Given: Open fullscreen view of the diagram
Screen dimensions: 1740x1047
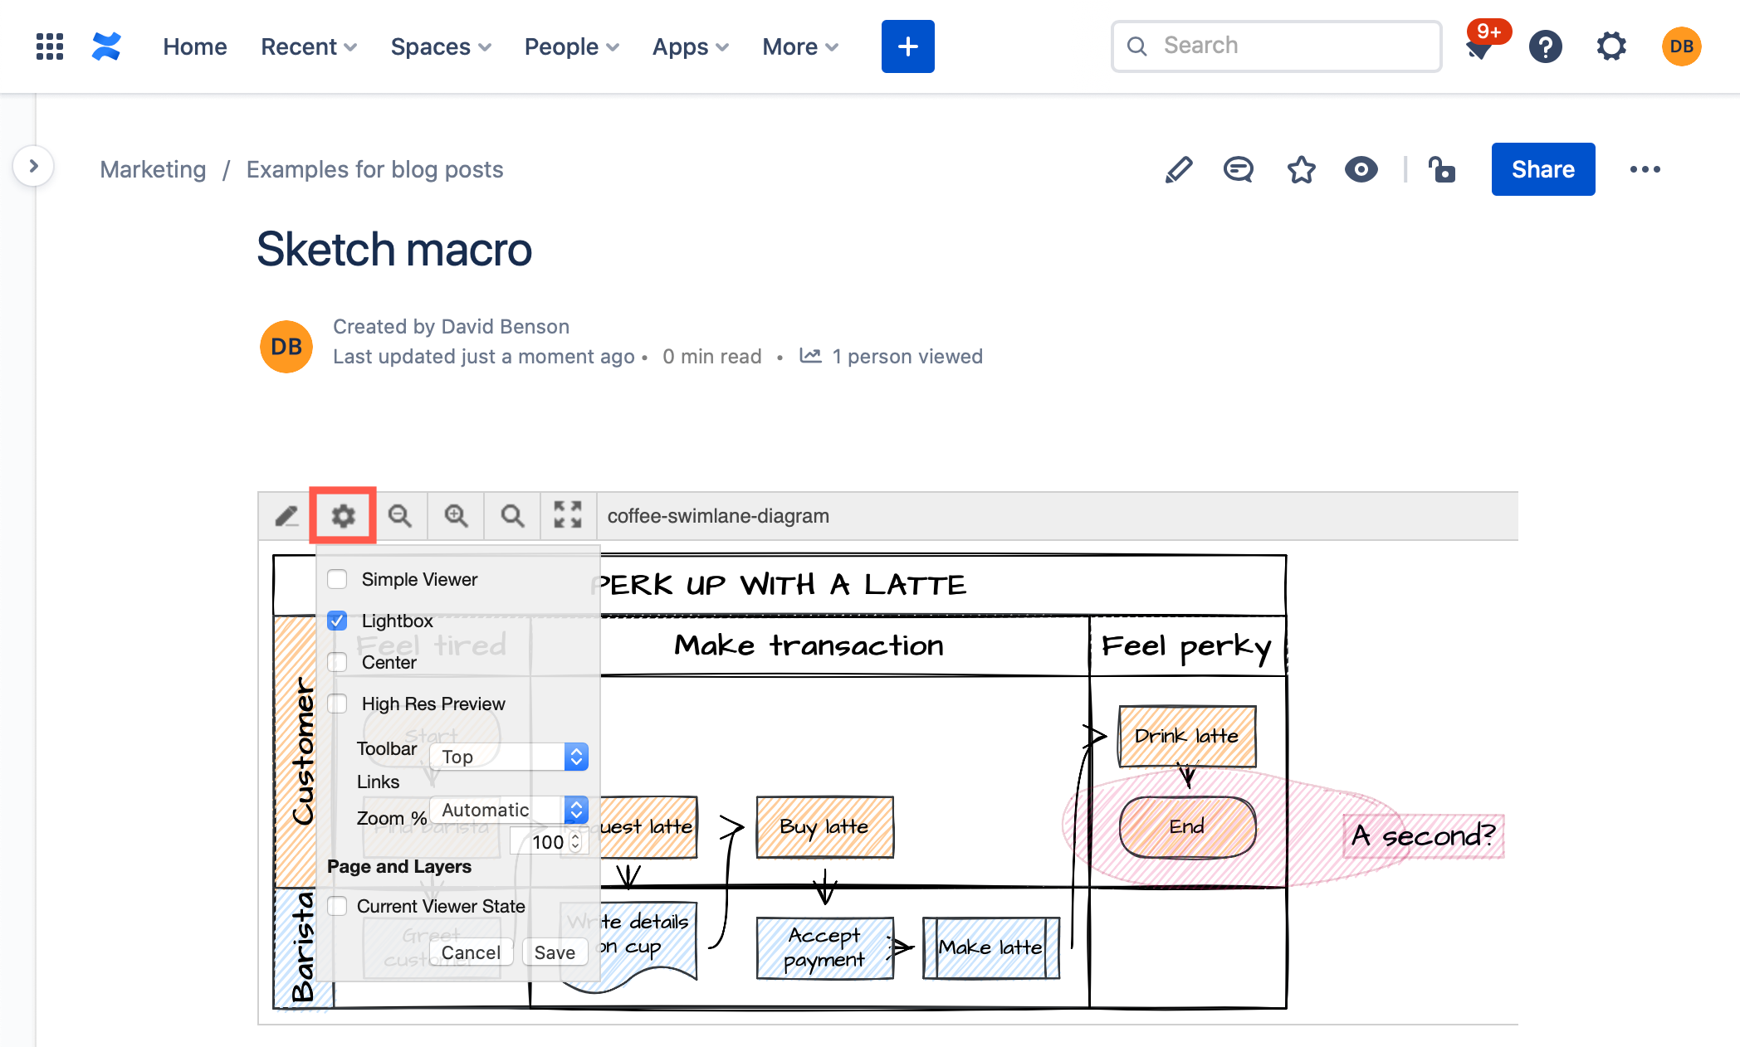Looking at the screenshot, I should (568, 515).
